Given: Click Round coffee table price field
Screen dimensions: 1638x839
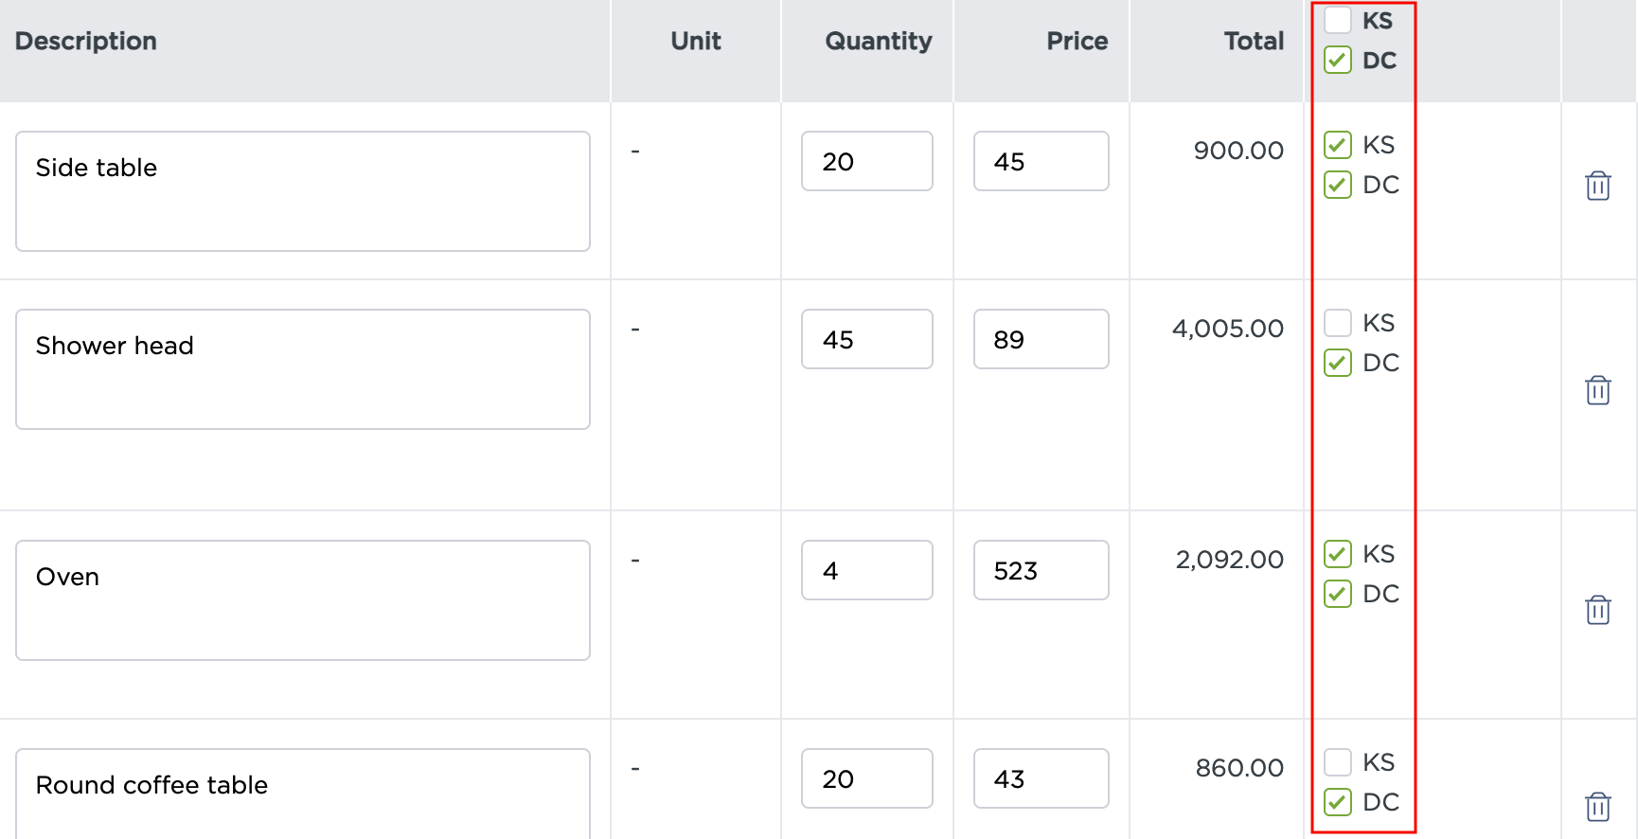Looking at the screenshot, I should pos(1042,778).
